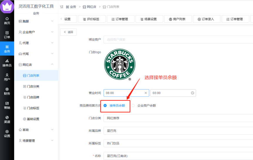Open the 所属品牌 dropdown showing 星巴克
The height and width of the screenshot is (160, 253).
pos(178,131)
